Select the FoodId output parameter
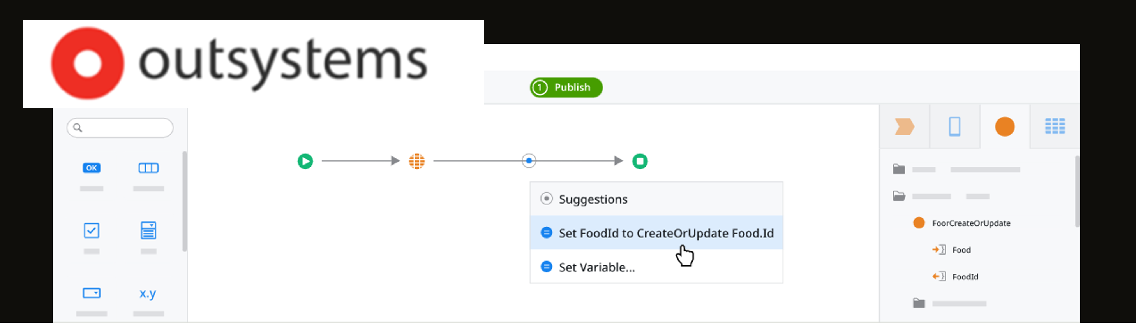Viewport: 1136px width, 325px height. point(965,277)
